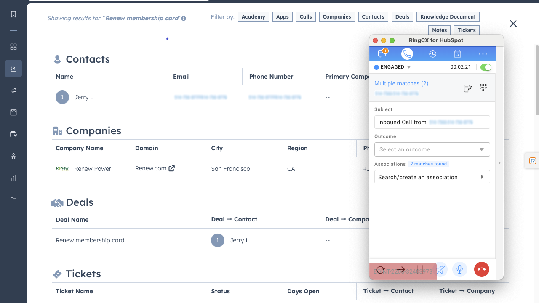
Task: Open the Commerce wallet icon in sidebar
Action: pyautogui.click(x=13, y=134)
